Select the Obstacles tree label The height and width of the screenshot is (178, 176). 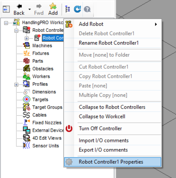(x=43, y=69)
